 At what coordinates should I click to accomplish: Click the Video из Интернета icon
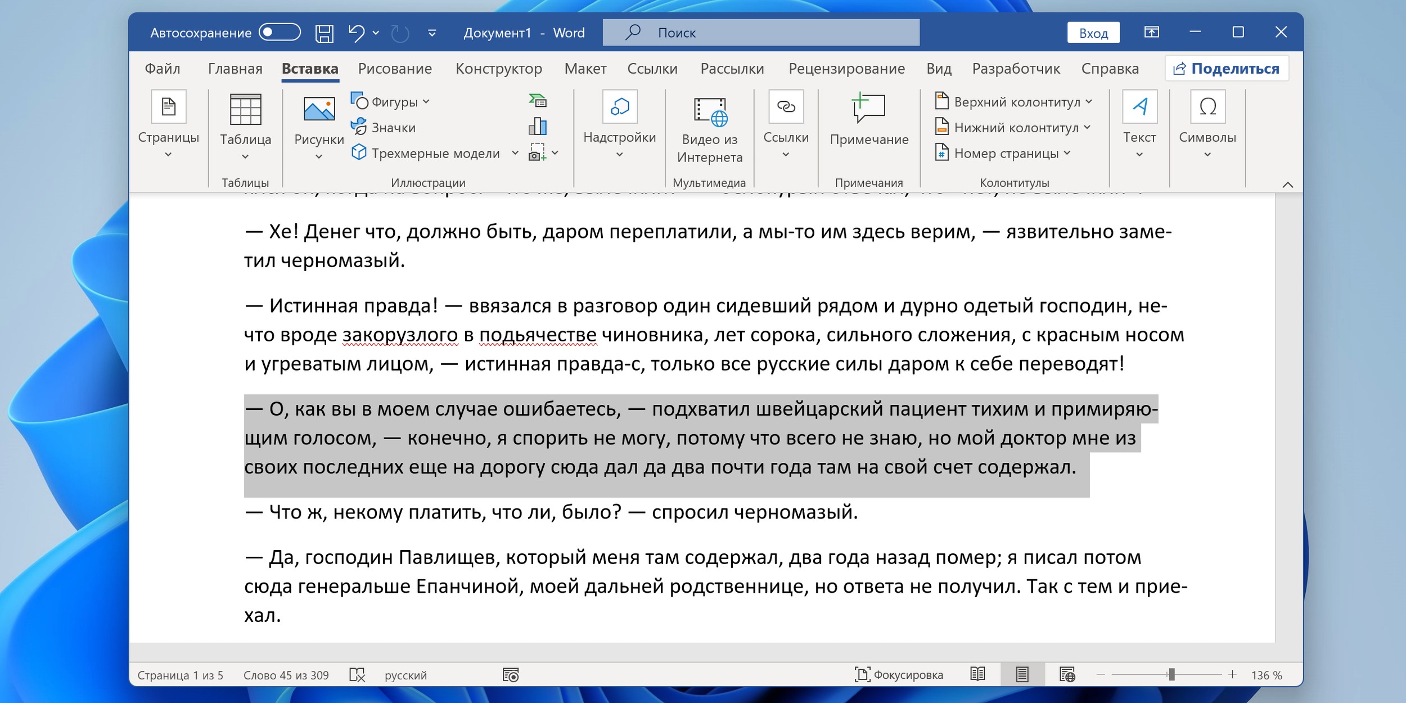710,111
